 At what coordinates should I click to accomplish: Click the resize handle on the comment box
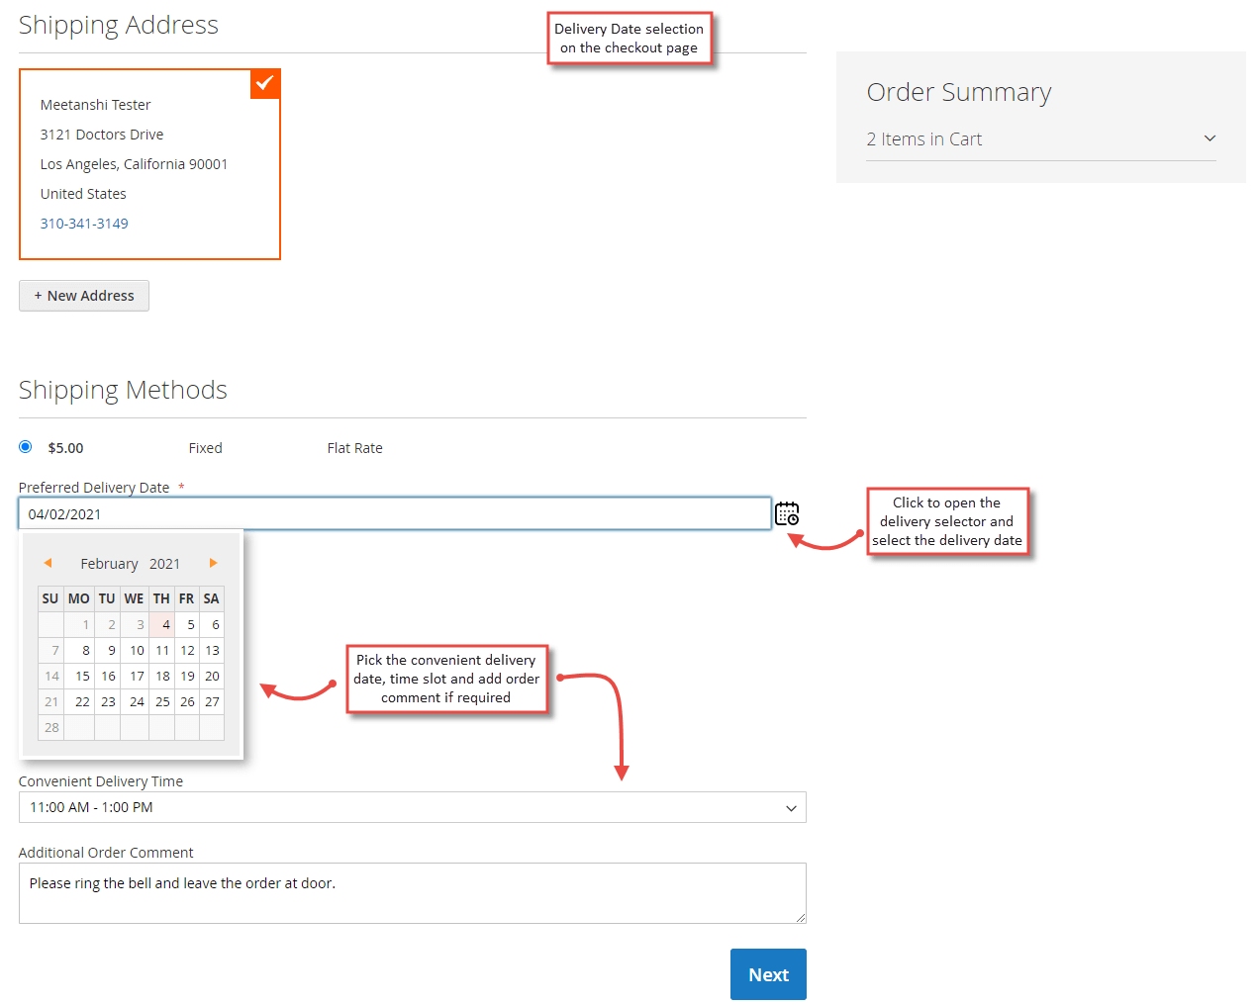point(800,917)
